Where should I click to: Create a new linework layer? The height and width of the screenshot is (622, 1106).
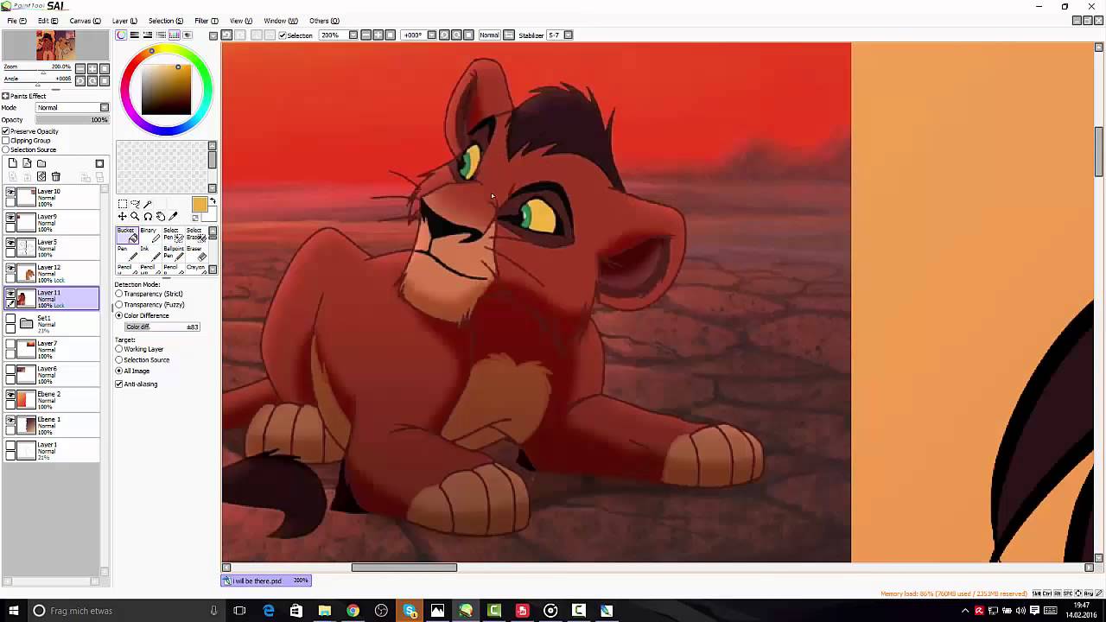point(27,163)
